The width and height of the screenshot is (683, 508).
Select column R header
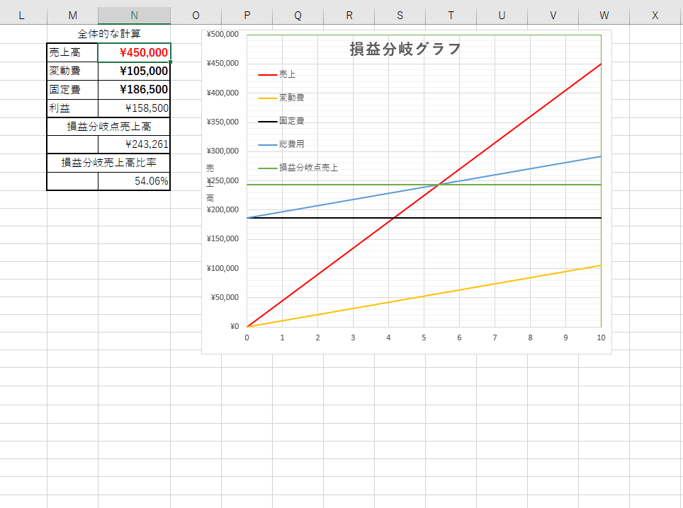click(349, 16)
